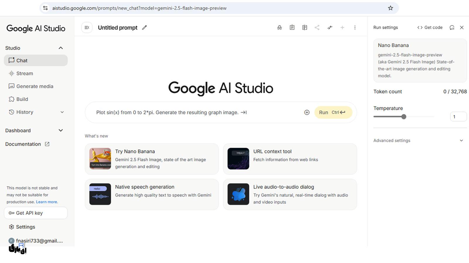Expand Advanced settings in Run settings

point(461,141)
